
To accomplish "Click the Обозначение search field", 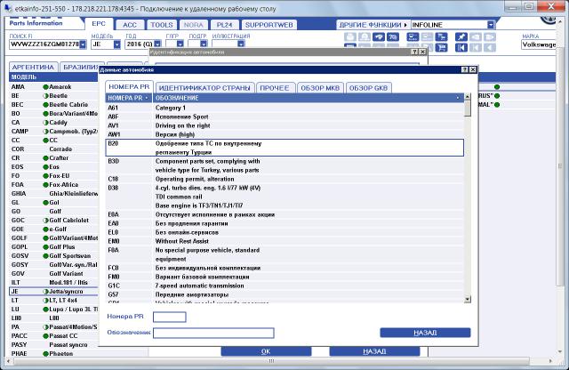I will (x=213, y=333).
